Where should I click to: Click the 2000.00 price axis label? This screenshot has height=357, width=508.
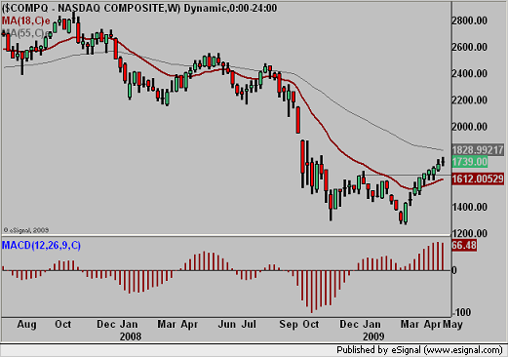coord(469,127)
